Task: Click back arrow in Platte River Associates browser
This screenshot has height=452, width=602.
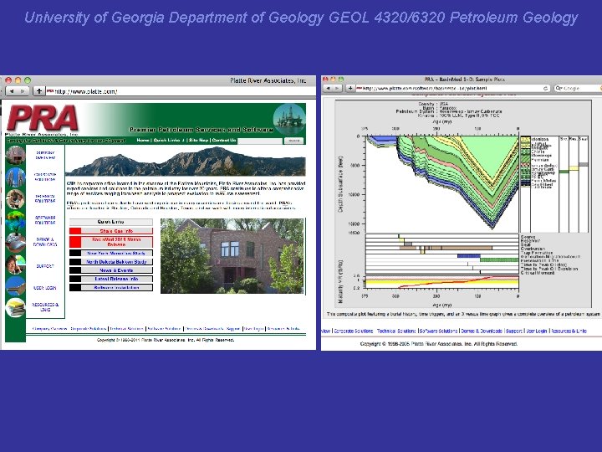Action: (x=12, y=91)
